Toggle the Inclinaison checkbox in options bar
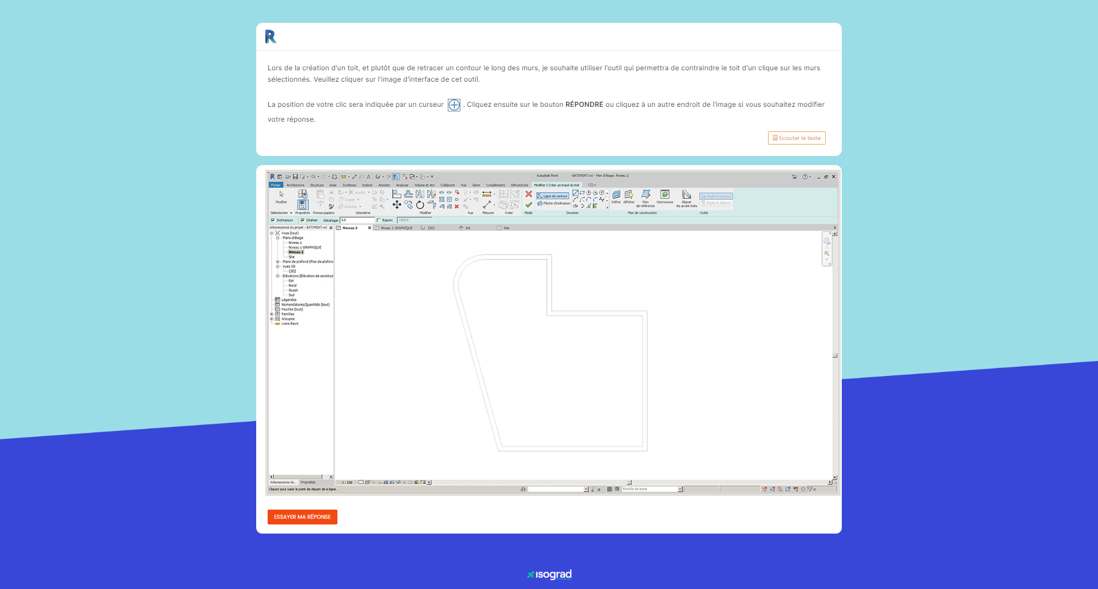Screen dimensions: 1098x589 point(273,220)
